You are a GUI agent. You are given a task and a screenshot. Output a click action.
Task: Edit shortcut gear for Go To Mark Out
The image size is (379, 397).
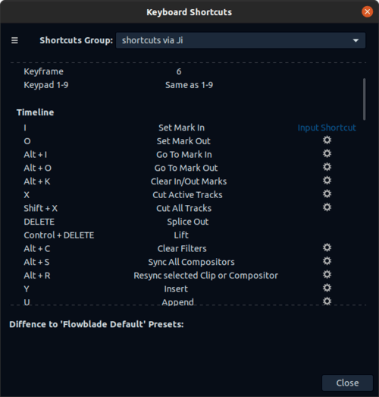tap(327, 167)
